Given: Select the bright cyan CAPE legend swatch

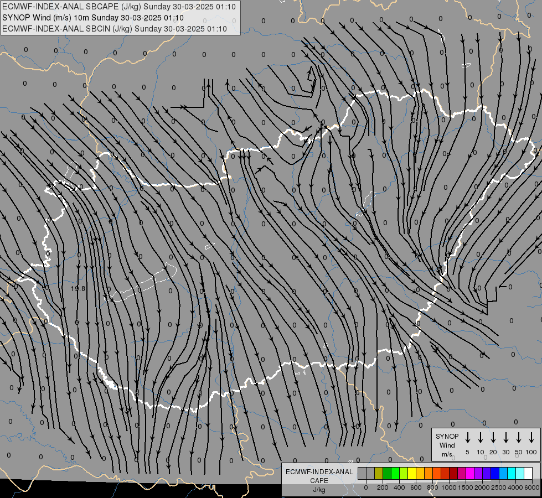Looking at the screenshot, I should [511, 473].
